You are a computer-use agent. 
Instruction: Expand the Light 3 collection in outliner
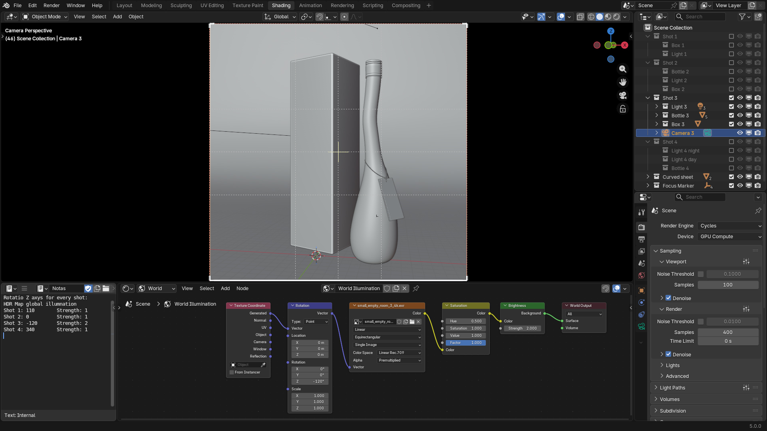click(x=656, y=107)
